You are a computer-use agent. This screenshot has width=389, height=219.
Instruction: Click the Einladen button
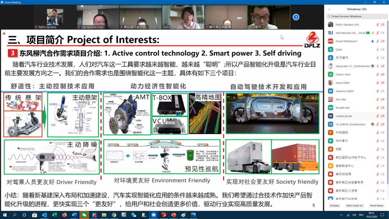(x=334, y=205)
